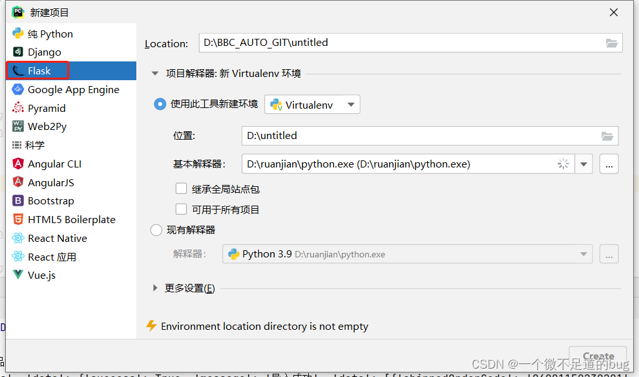Select the Pyramid row text
The height and width of the screenshot is (377, 639).
[x=47, y=109]
